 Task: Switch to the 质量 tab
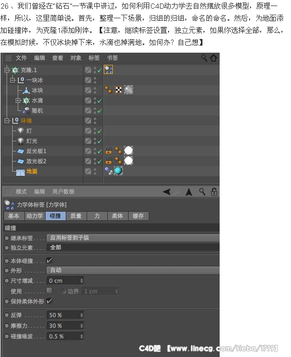(x=76, y=216)
